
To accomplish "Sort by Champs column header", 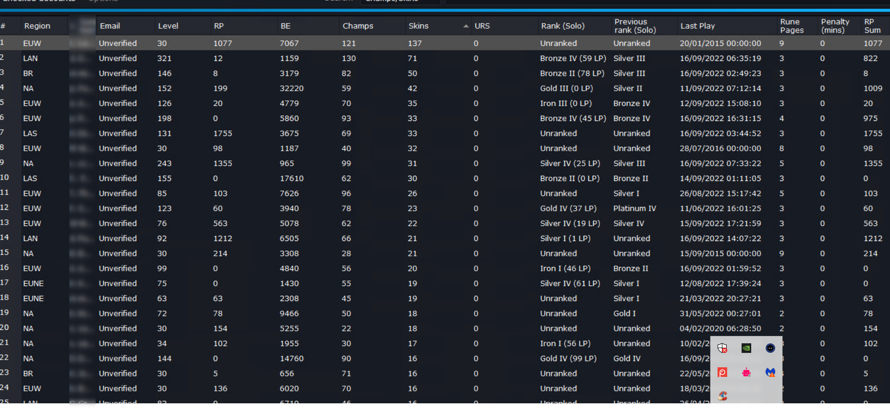I will [x=358, y=26].
